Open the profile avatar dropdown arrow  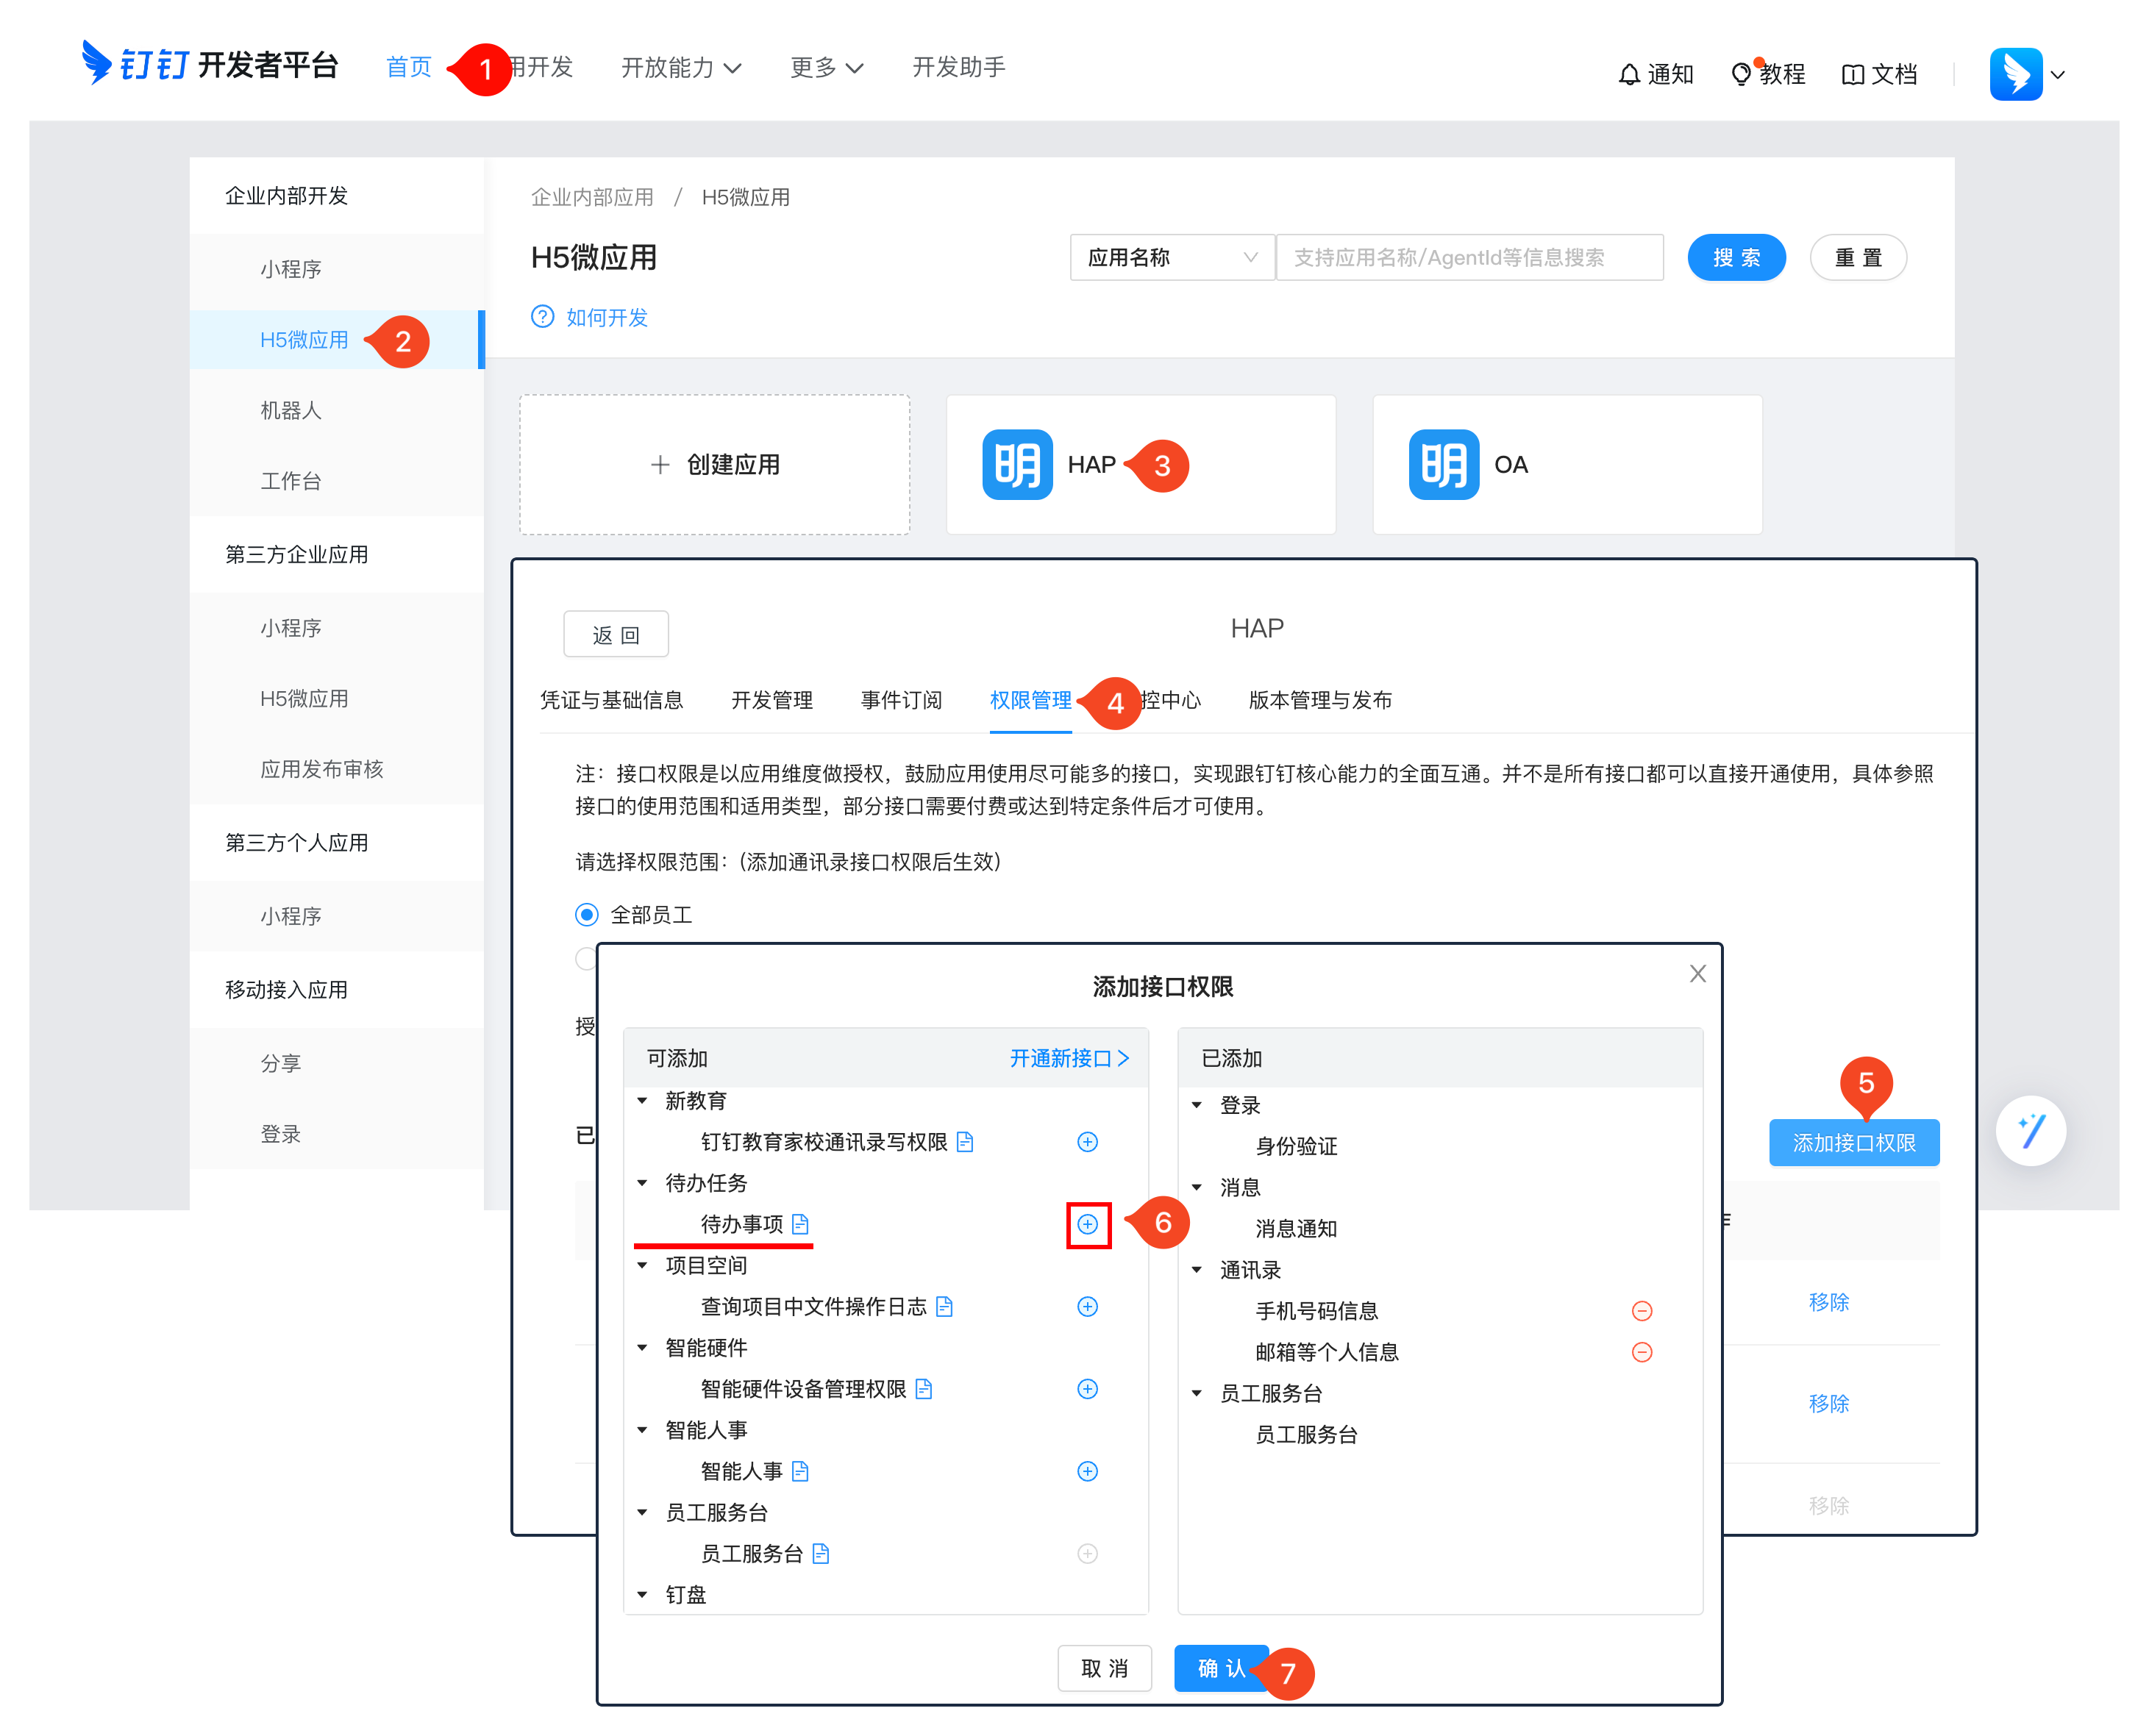pyautogui.click(x=2057, y=75)
